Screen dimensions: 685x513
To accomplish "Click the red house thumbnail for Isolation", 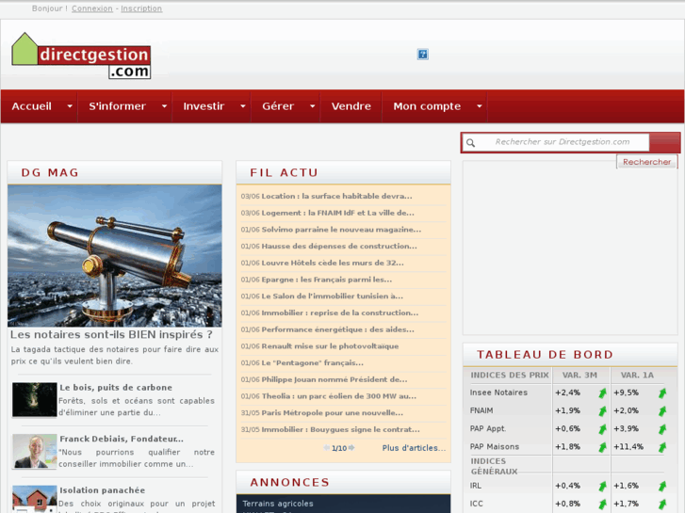I will tap(35, 499).
